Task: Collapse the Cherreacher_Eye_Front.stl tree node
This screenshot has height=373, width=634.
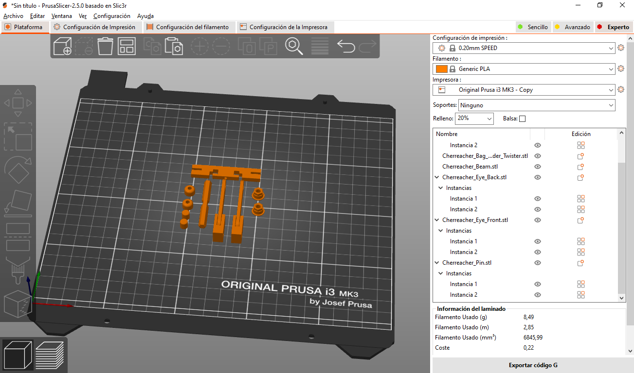Action: (437, 220)
